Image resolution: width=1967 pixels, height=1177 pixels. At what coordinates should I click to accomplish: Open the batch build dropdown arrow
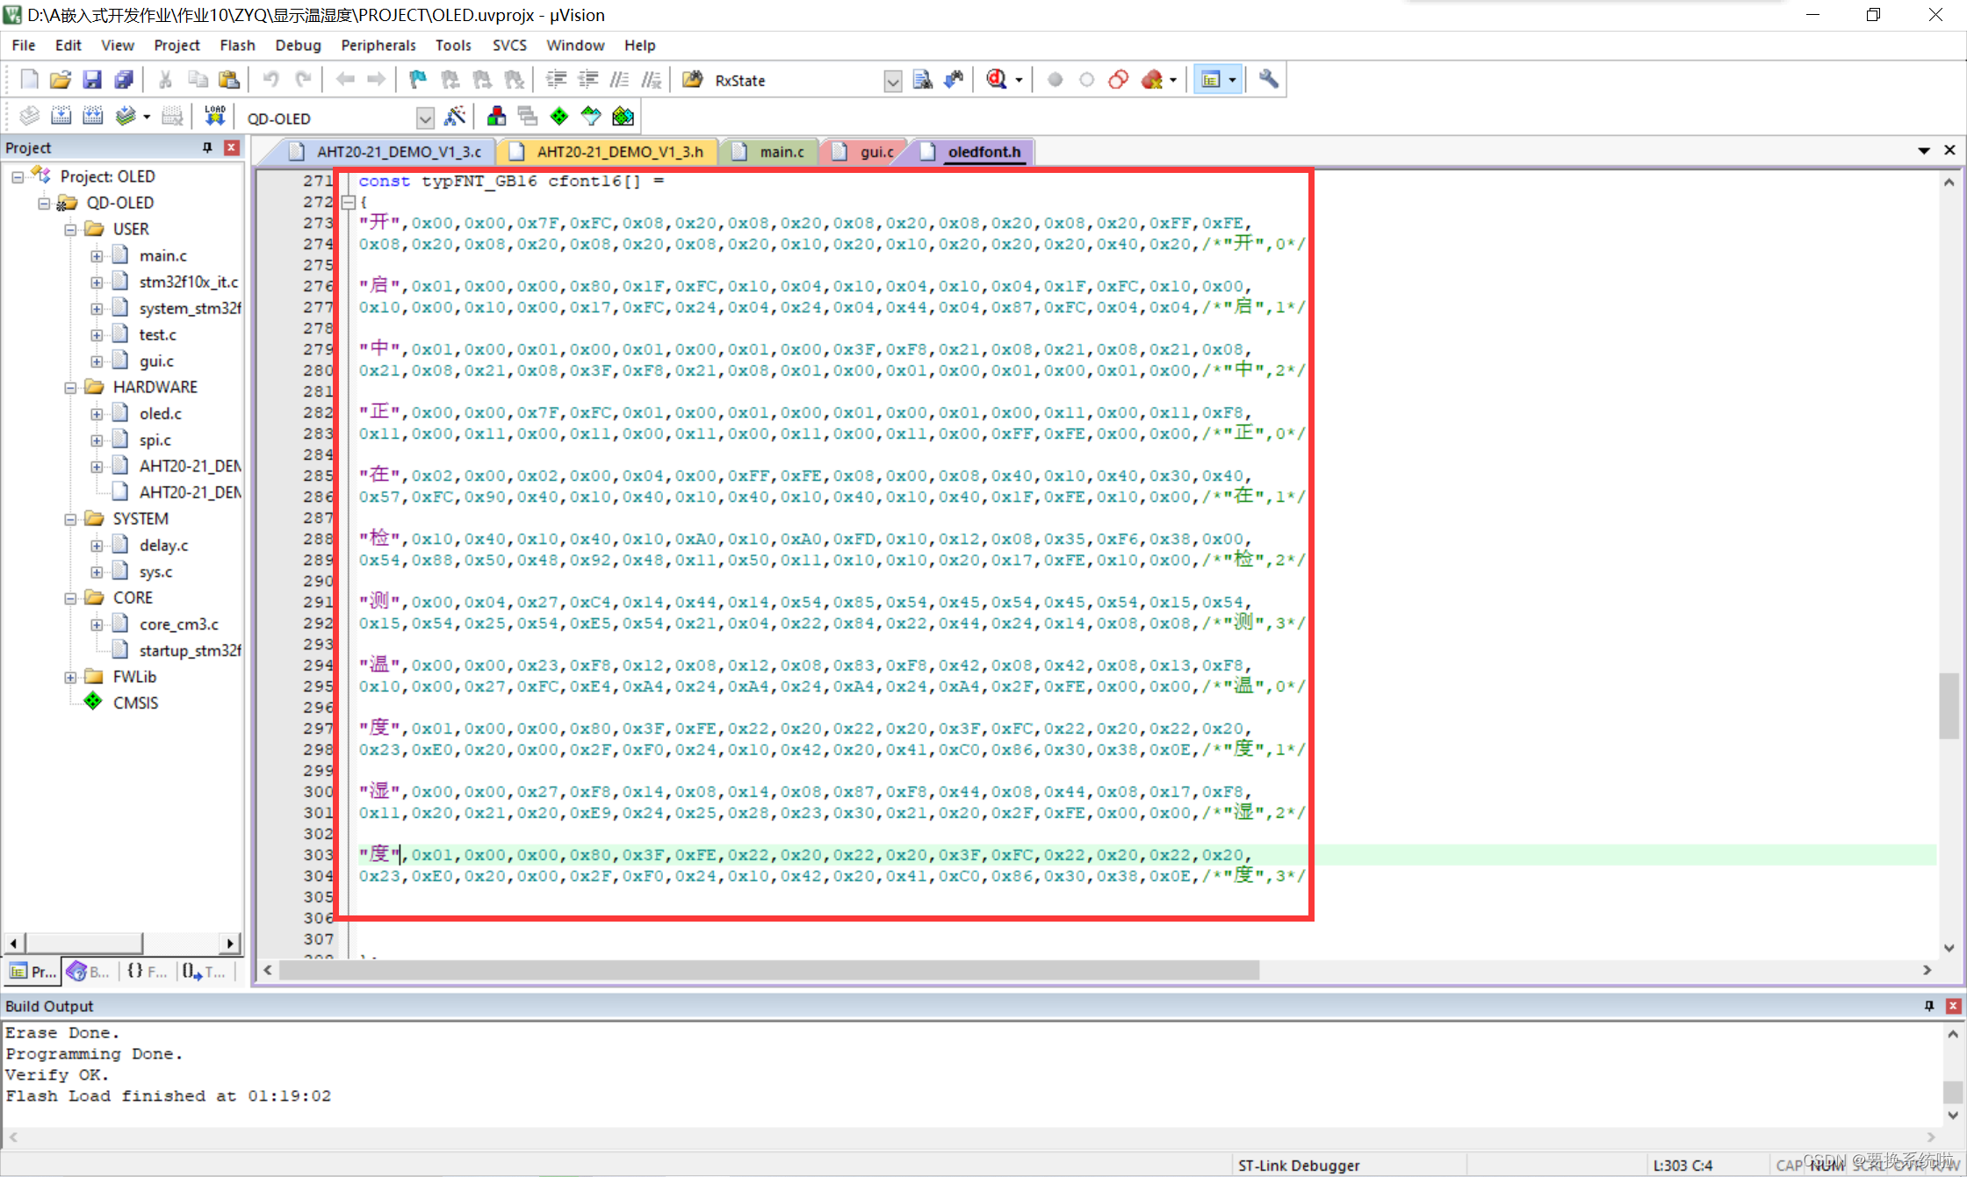click(x=147, y=117)
